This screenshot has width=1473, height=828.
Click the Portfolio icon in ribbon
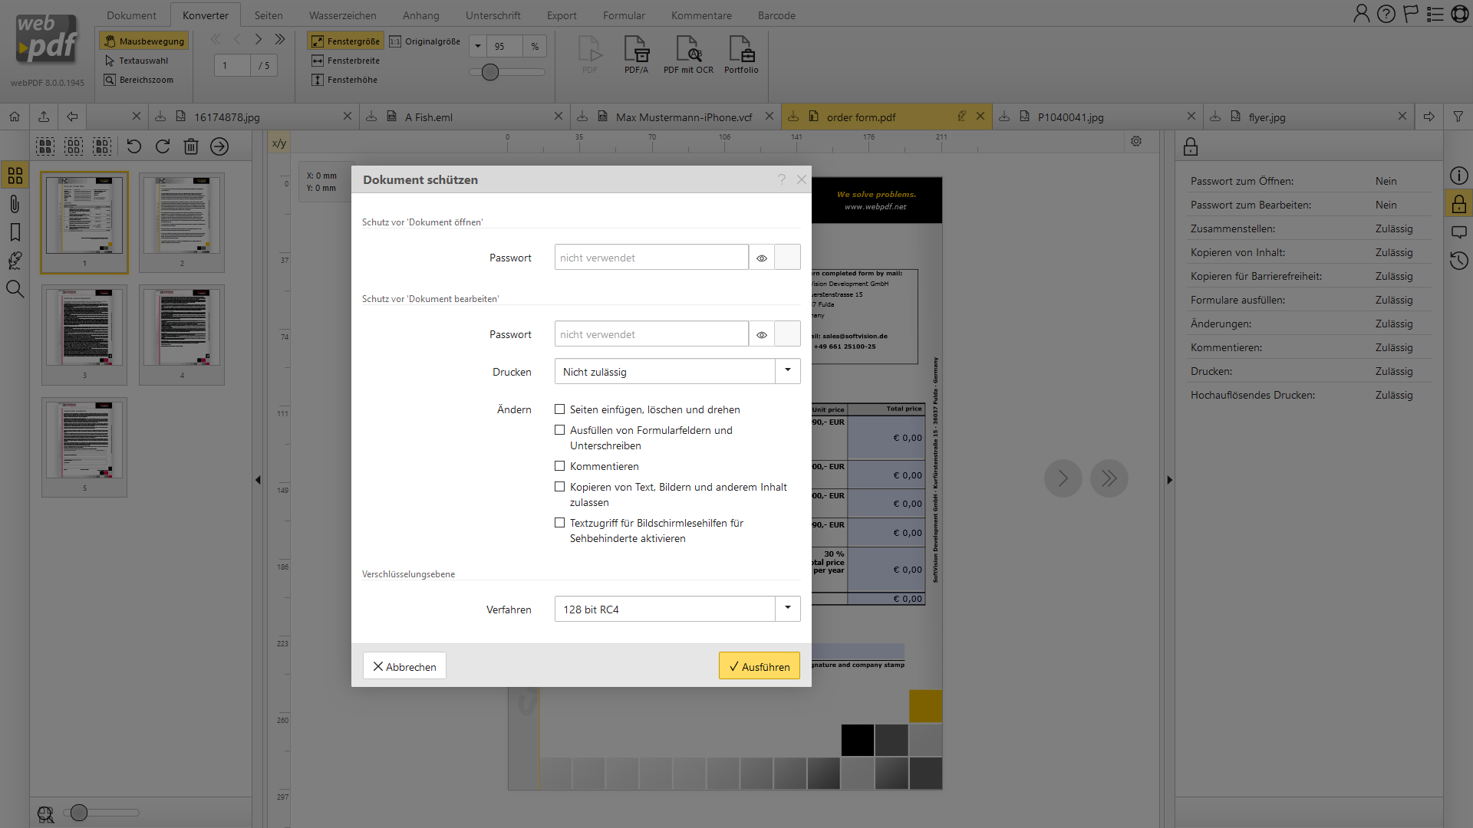pos(741,50)
